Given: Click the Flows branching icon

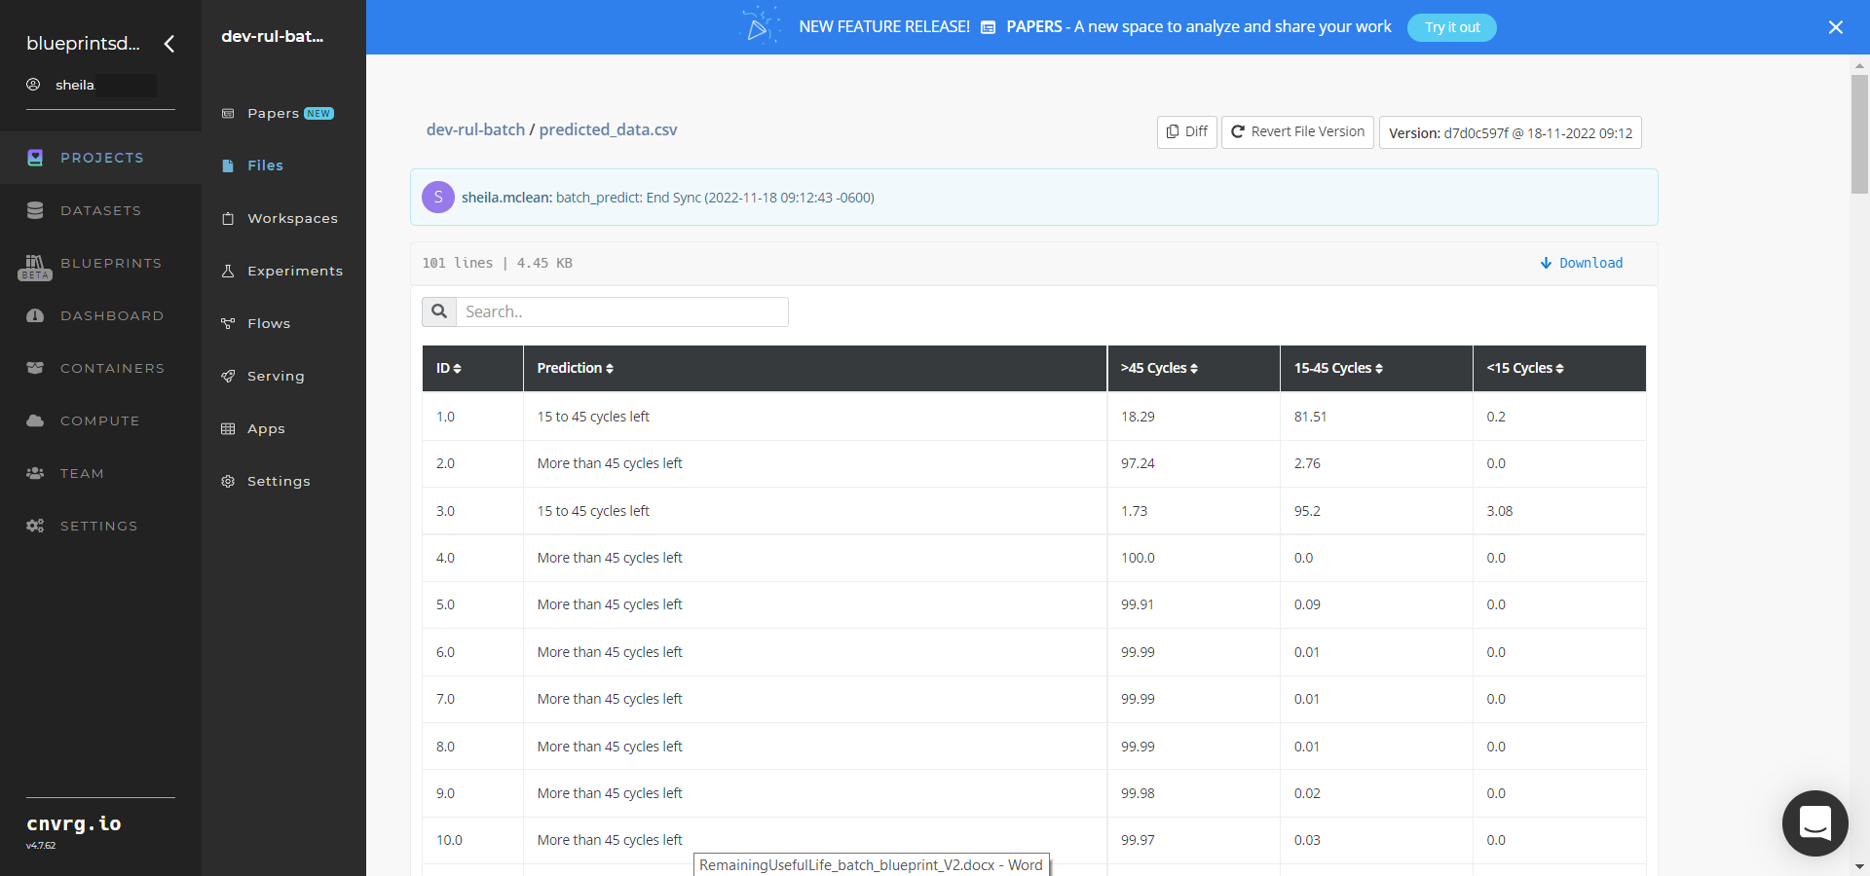Looking at the screenshot, I should click(228, 324).
